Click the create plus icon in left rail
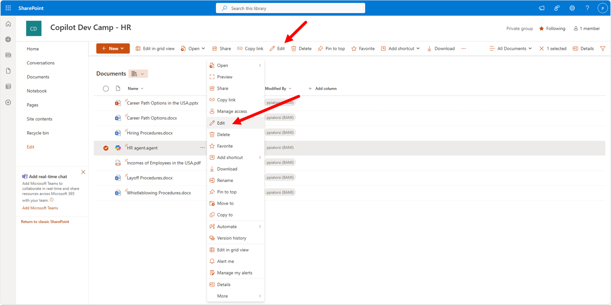Screen dimensions: 611x305 pos(8,102)
